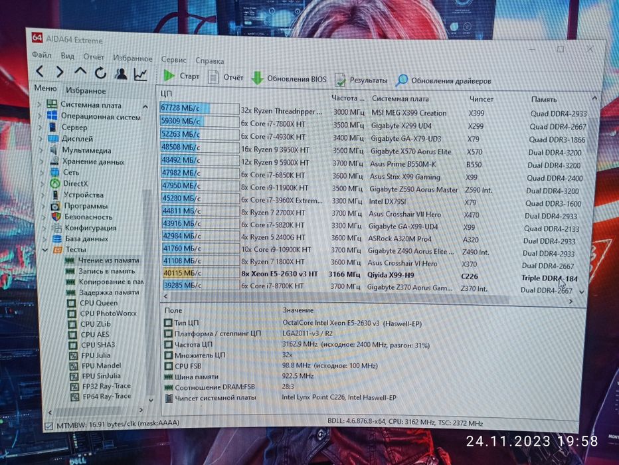The image size is (619, 465).
Task: Select the Конфигурация icon in tree
Action: click(x=57, y=228)
